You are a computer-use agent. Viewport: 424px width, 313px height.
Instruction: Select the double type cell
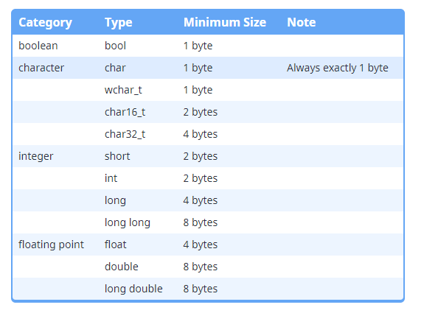[x=122, y=267]
